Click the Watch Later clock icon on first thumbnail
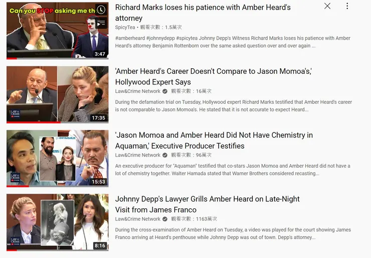The width and height of the screenshot is (371, 258). click(x=101, y=10)
